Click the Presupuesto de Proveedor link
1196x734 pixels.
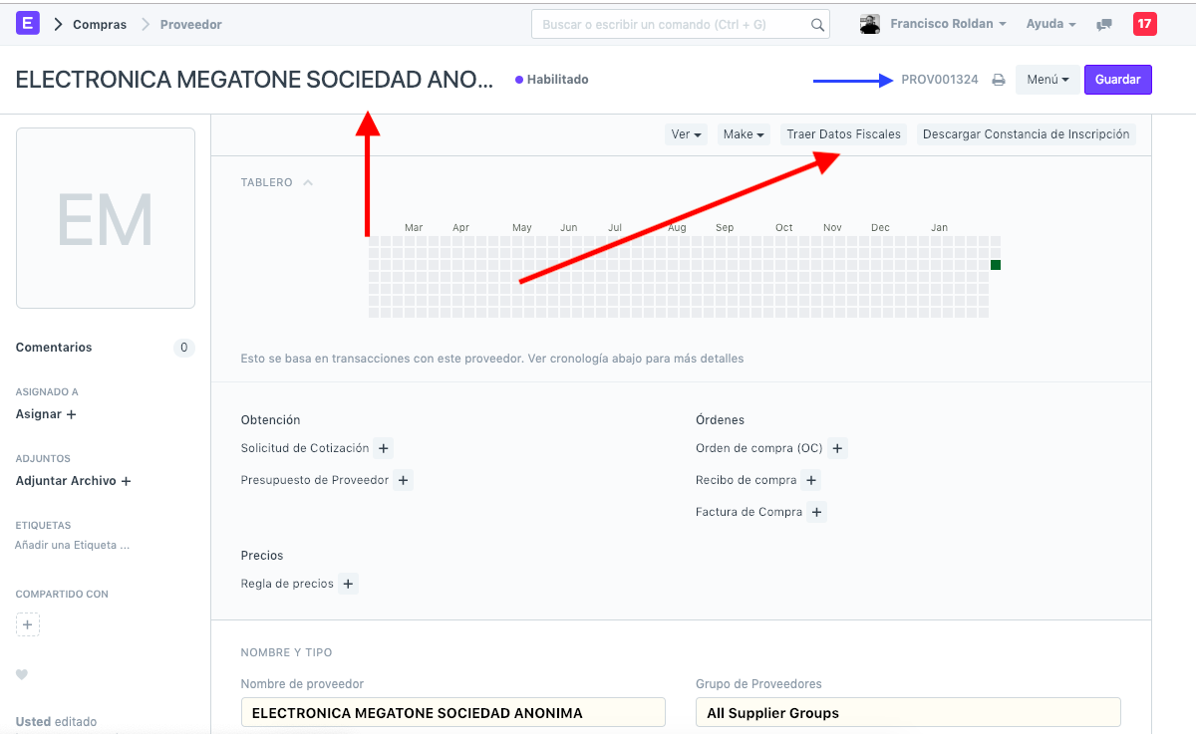pos(315,480)
